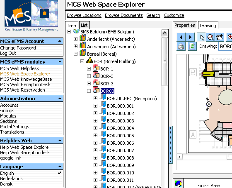Open the Properties tab
Screen dimensions: 232x188
(185, 25)
